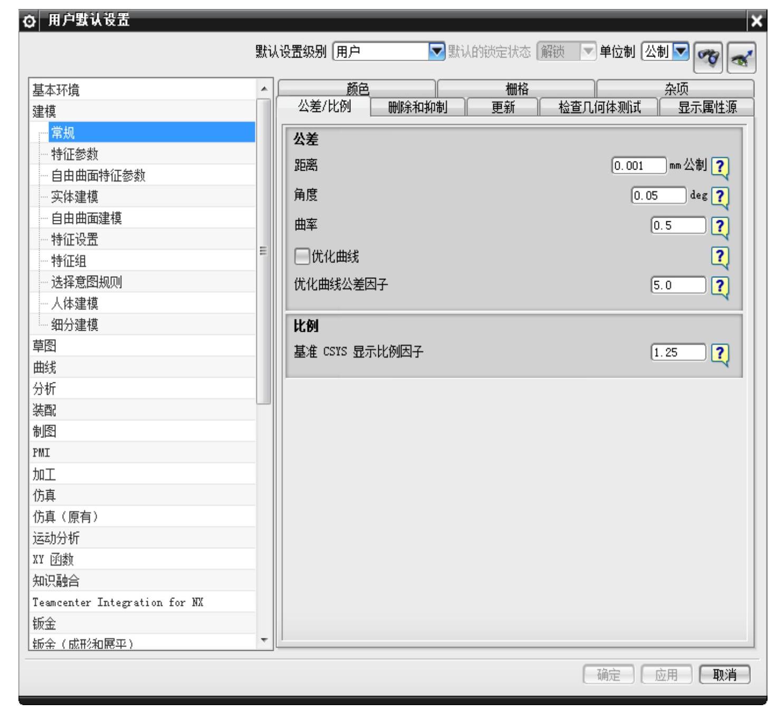Select 人体建模 item
776x712 pixels.
(152, 303)
